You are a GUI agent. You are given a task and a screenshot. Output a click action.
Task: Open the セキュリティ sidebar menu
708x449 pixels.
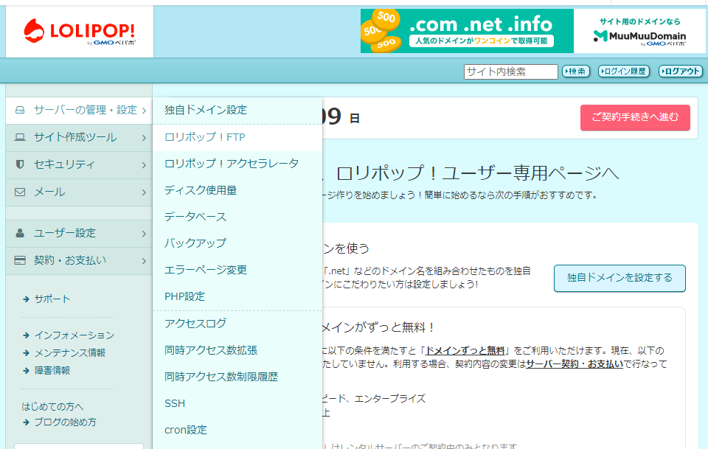pyautogui.click(x=79, y=165)
